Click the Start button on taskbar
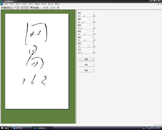 click(x=5, y=128)
